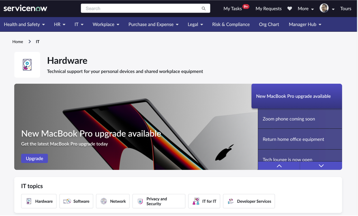Click the Developer Services icon
358x216 pixels.
(x=231, y=201)
